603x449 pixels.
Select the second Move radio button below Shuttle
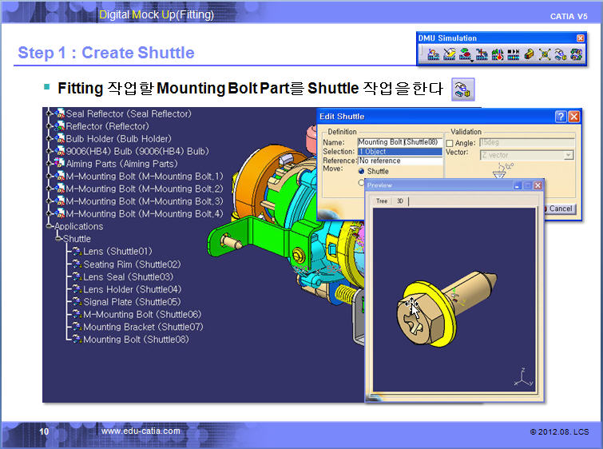tap(362, 182)
